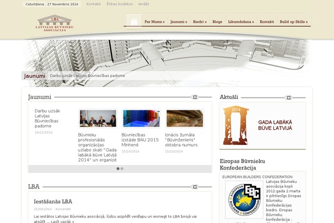Open the Iestāšanās LBA post title
The image size is (334, 223).
click(x=53, y=201)
